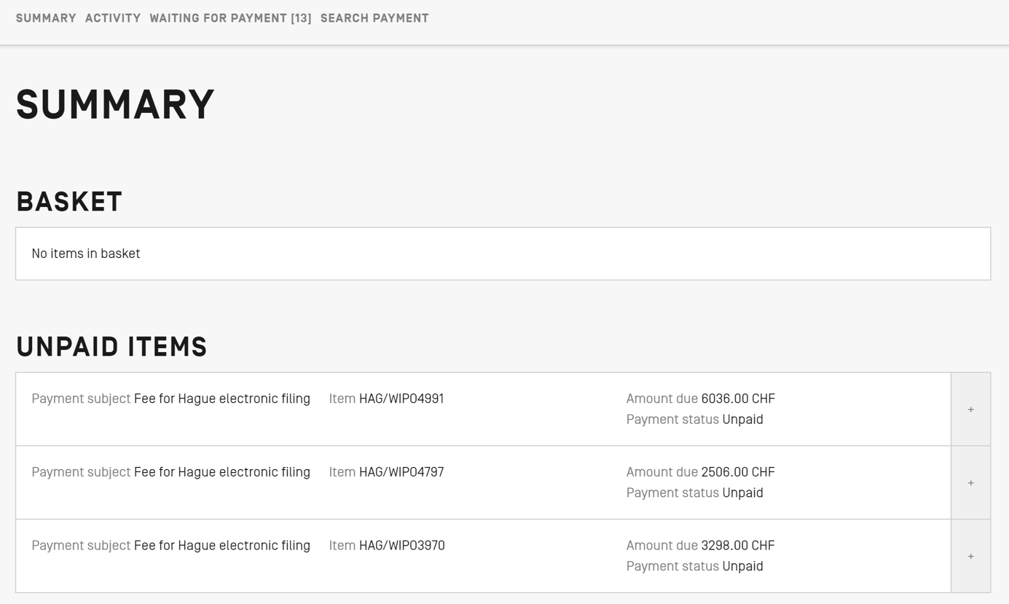
Task: Switch to the Activity tab
Action: point(113,18)
